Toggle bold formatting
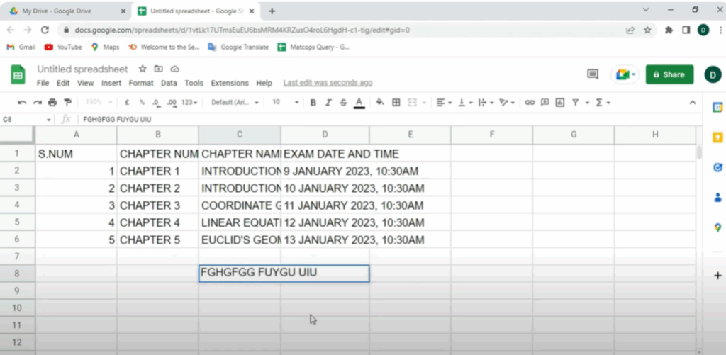This screenshot has height=355, width=726. 313,103
